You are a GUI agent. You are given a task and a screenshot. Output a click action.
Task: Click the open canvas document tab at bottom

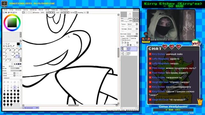[31, 108]
